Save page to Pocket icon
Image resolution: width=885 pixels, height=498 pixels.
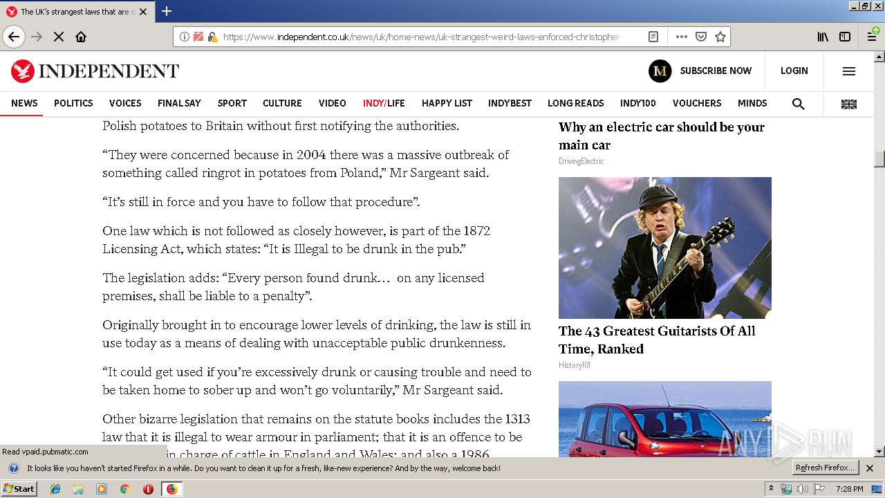[x=701, y=37]
